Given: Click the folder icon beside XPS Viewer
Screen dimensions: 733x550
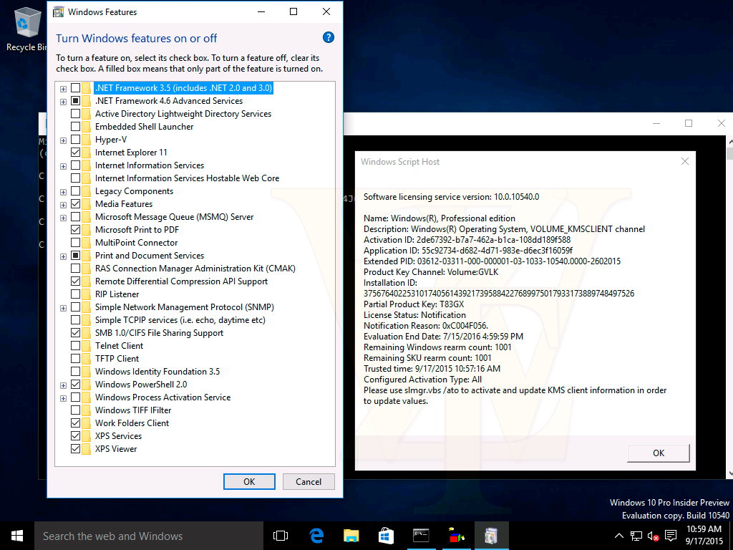Looking at the screenshot, I should (x=87, y=449).
